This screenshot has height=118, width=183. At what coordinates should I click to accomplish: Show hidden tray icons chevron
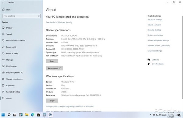click(151, 115)
